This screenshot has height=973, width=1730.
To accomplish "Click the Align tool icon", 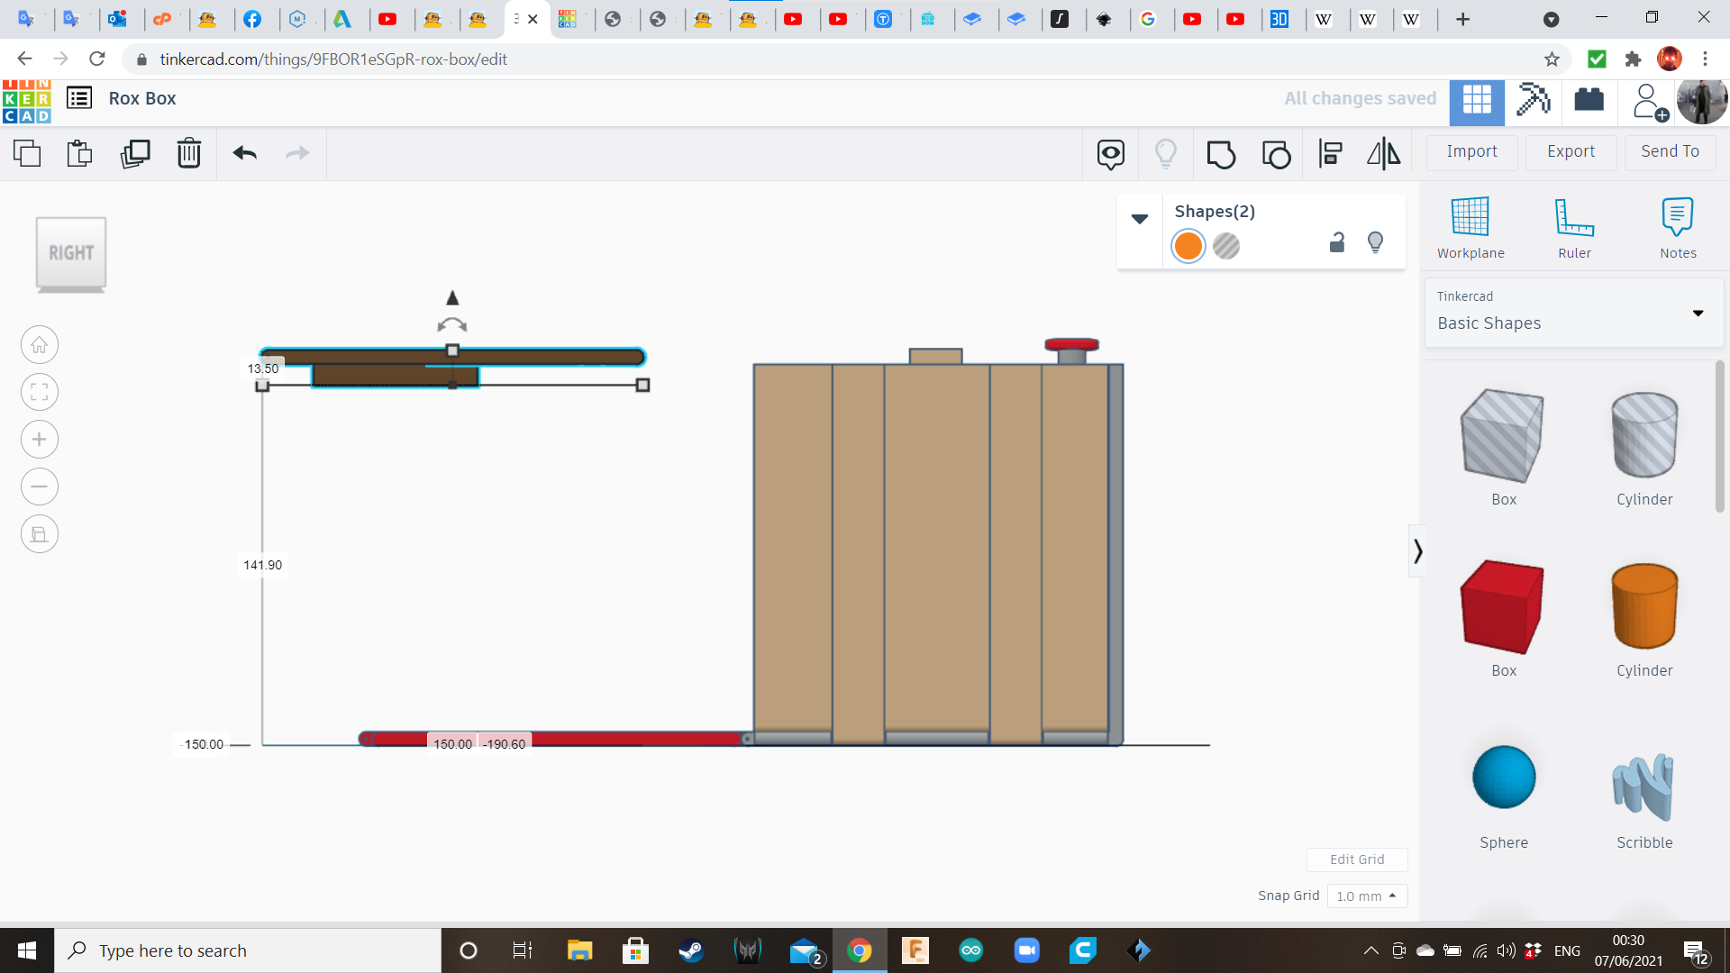I will [x=1331, y=154].
